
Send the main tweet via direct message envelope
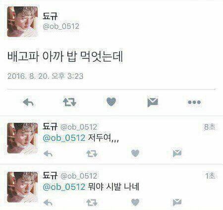click(153, 102)
